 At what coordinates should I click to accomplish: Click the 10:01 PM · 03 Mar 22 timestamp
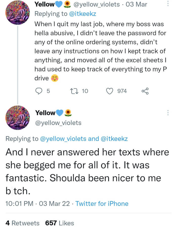37,203
